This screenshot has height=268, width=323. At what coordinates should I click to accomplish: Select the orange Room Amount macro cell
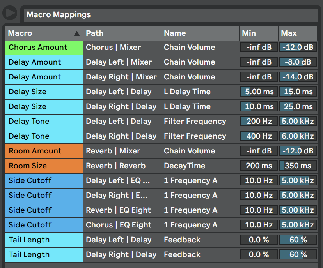pos(44,151)
